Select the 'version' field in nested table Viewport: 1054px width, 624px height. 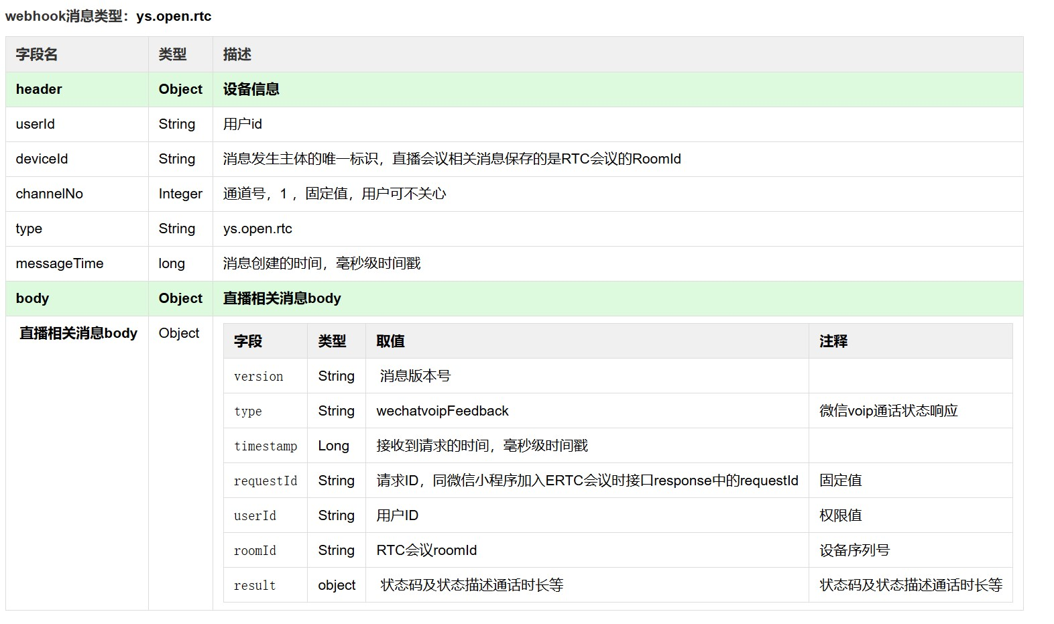(x=259, y=377)
